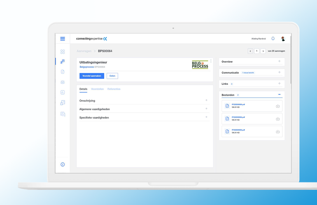Click the Belgoprocess company logo
This screenshot has width=317, height=205.
(x=200, y=65)
